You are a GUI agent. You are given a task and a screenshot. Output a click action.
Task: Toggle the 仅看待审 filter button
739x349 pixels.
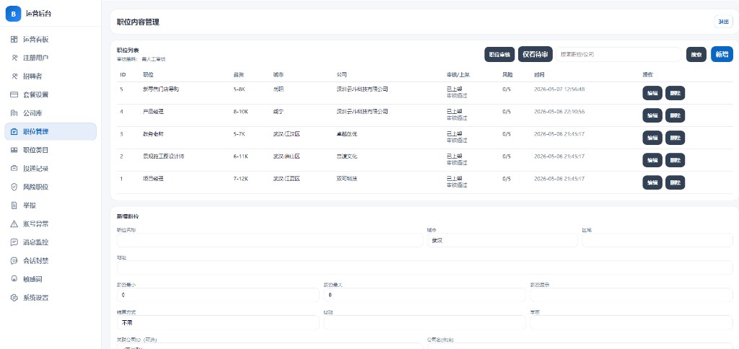pyautogui.click(x=535, y=54)
